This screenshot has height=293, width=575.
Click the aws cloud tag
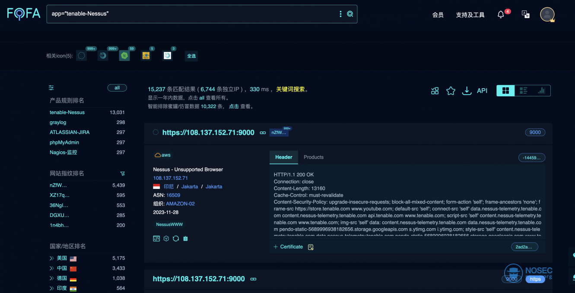click(x=162, y=155)
